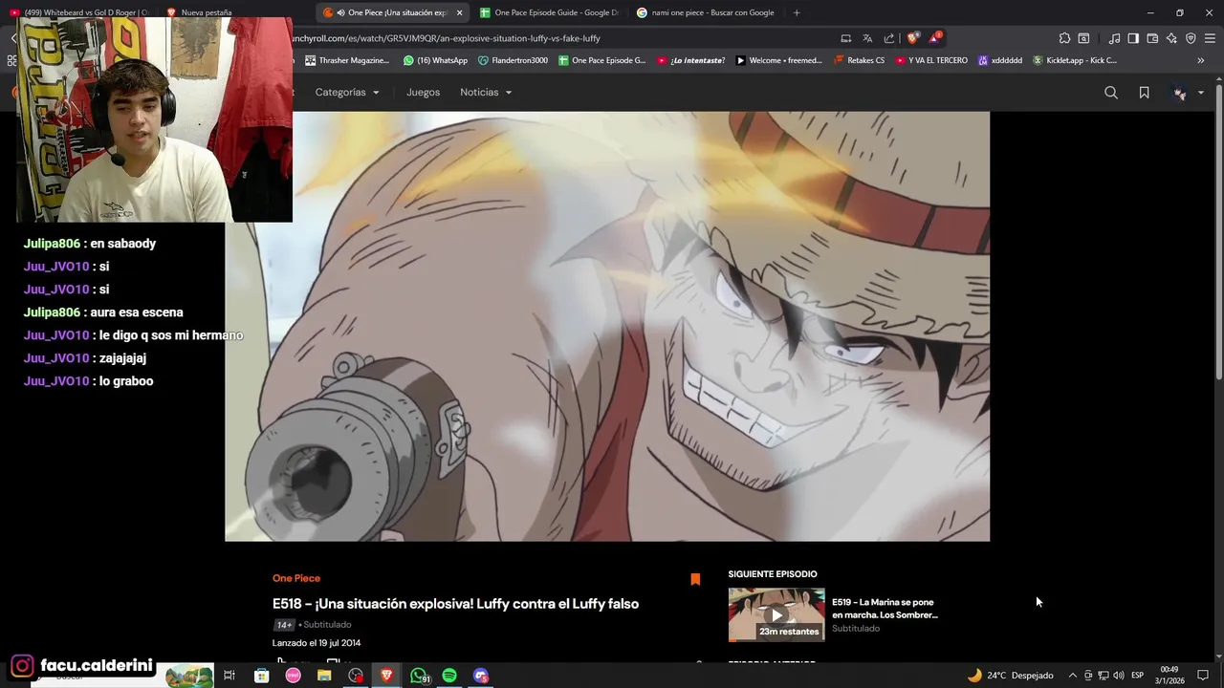
Task: Open One Pace Episode G... bookmark
Action: click(602, 60)
